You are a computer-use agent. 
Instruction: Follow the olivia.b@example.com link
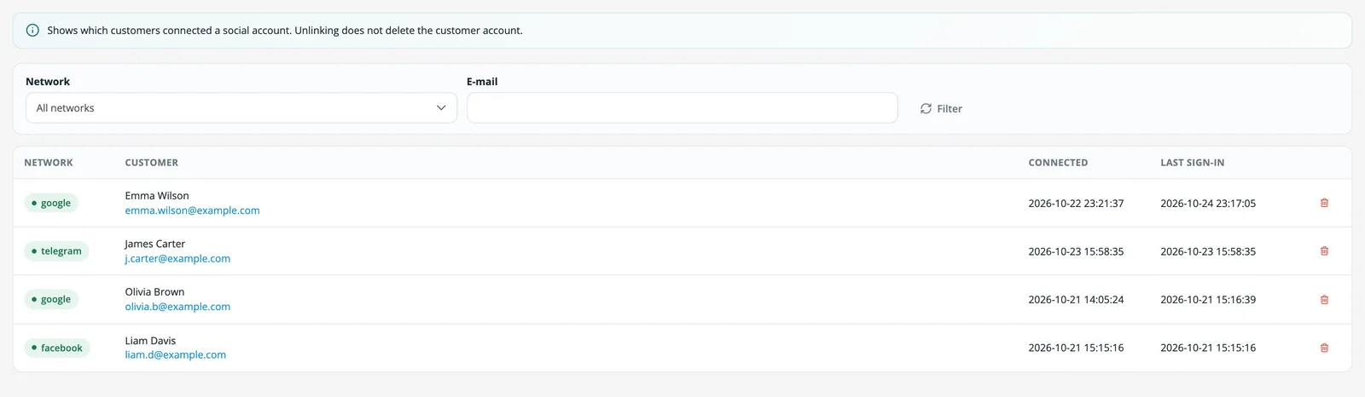tap(177, 307)
